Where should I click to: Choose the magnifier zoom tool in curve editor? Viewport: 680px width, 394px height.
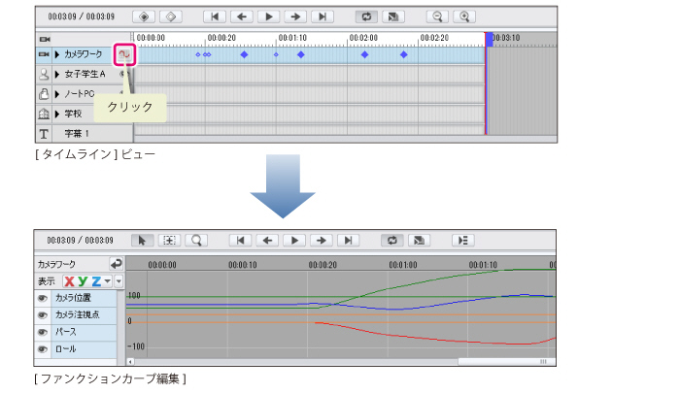coord(196,241)
